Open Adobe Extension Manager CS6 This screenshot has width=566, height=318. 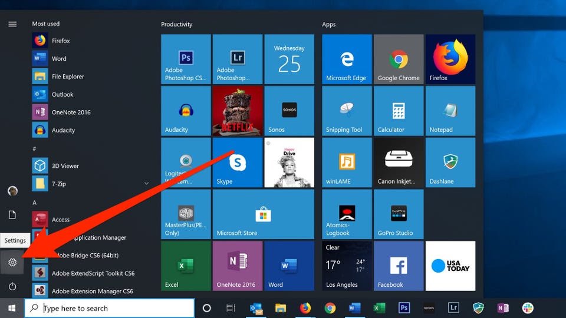coord(90,290)
